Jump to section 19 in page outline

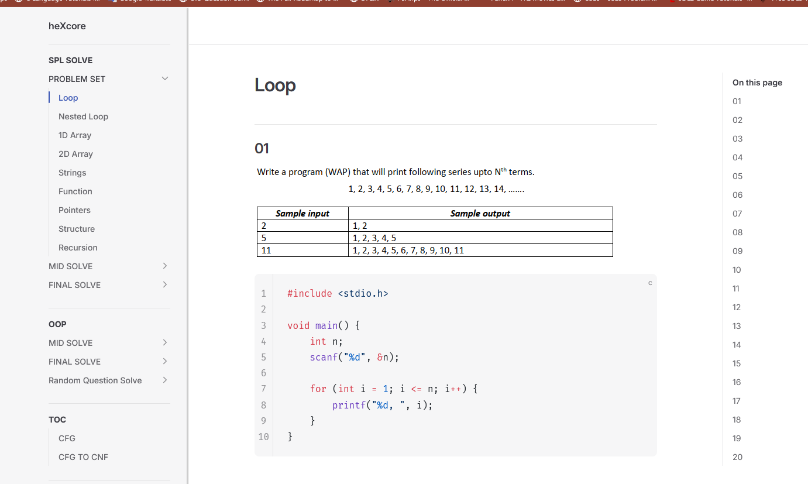tap(737, 438)
